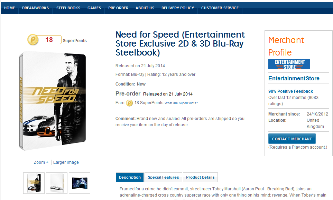The width and height of the screenshot is (333, 200).
Task: Click the Merchant Profile heading
Action: (x=286, y=46)
